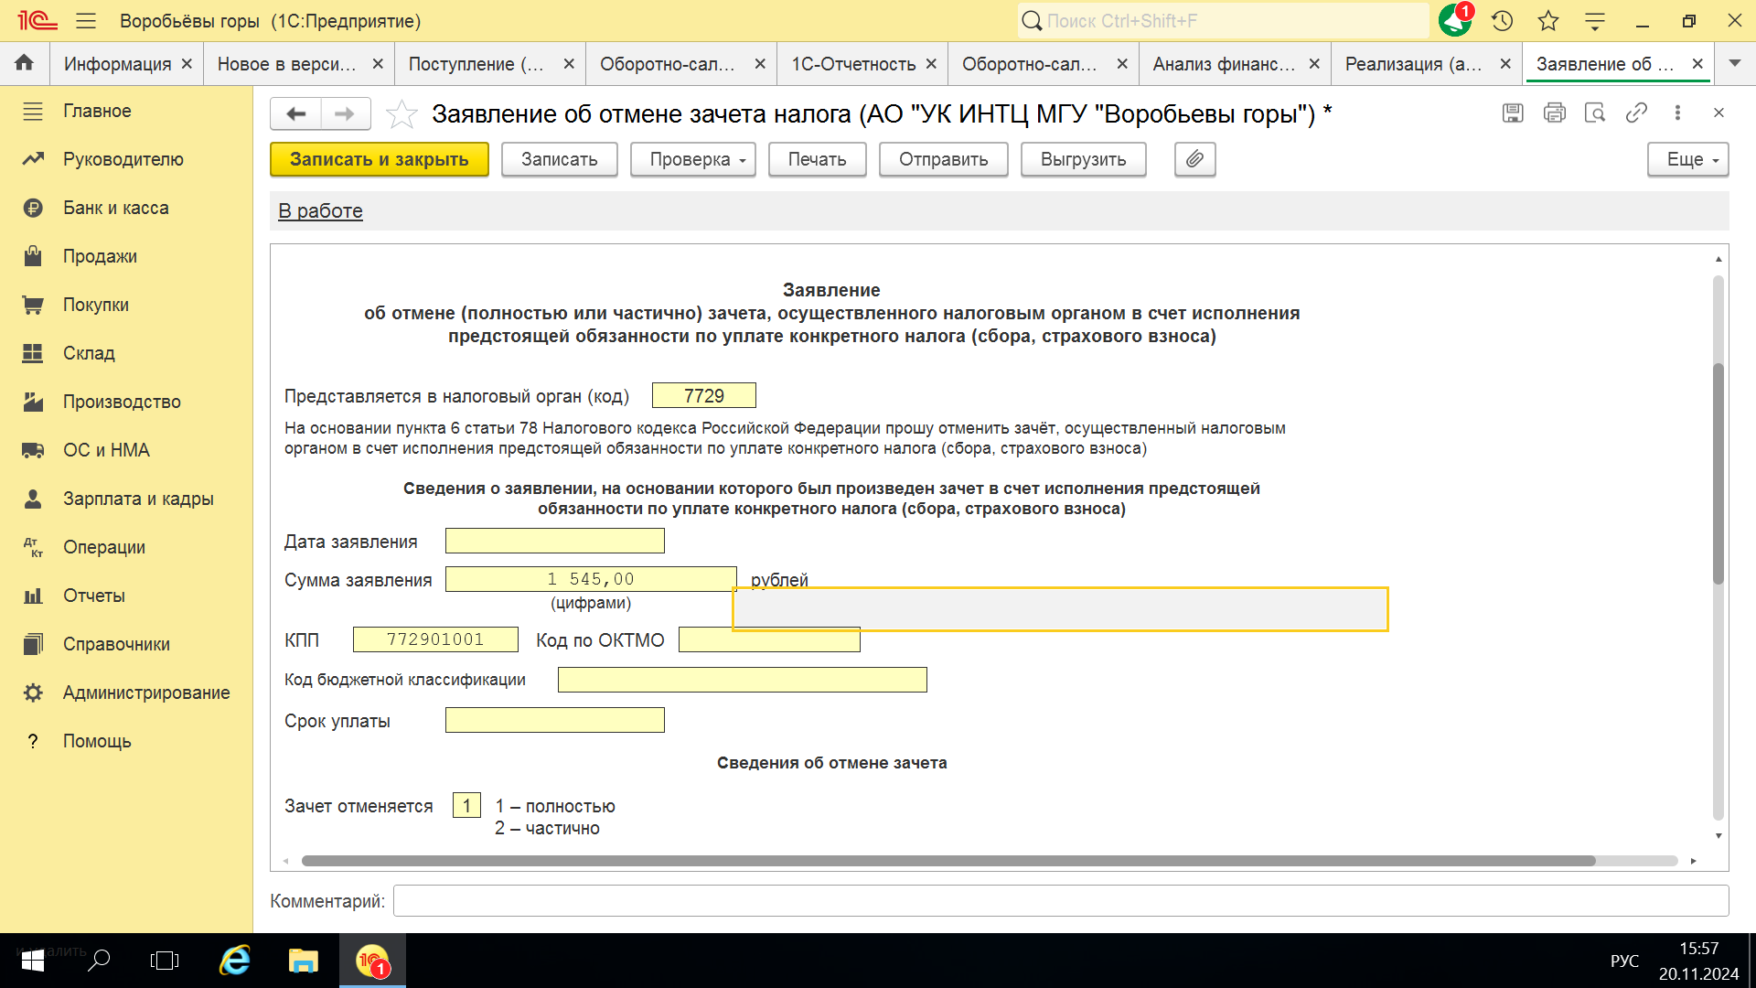Open the Еще dropdown menu
The image size is (1756, 988).
(1687, 159)
